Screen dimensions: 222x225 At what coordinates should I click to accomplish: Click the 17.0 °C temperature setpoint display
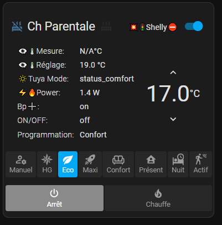(173, 94)
